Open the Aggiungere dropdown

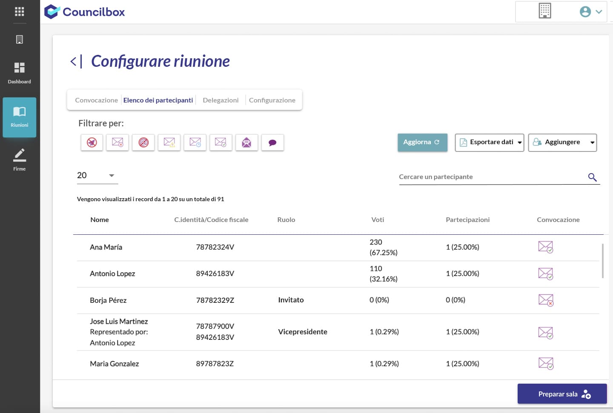coord(562,142)
